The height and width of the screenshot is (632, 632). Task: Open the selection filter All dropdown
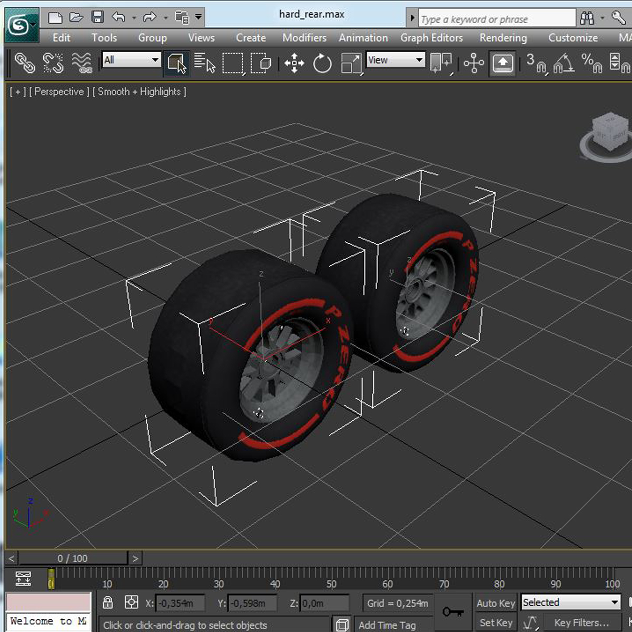131,60
